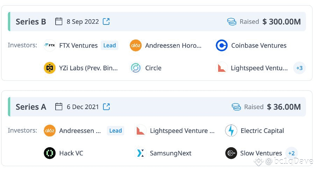Image resolution: width=316 pixels, height=170 pixels.
Task: Open Andreessen Horowitz in Series B
Action: [x=173, y=45]
